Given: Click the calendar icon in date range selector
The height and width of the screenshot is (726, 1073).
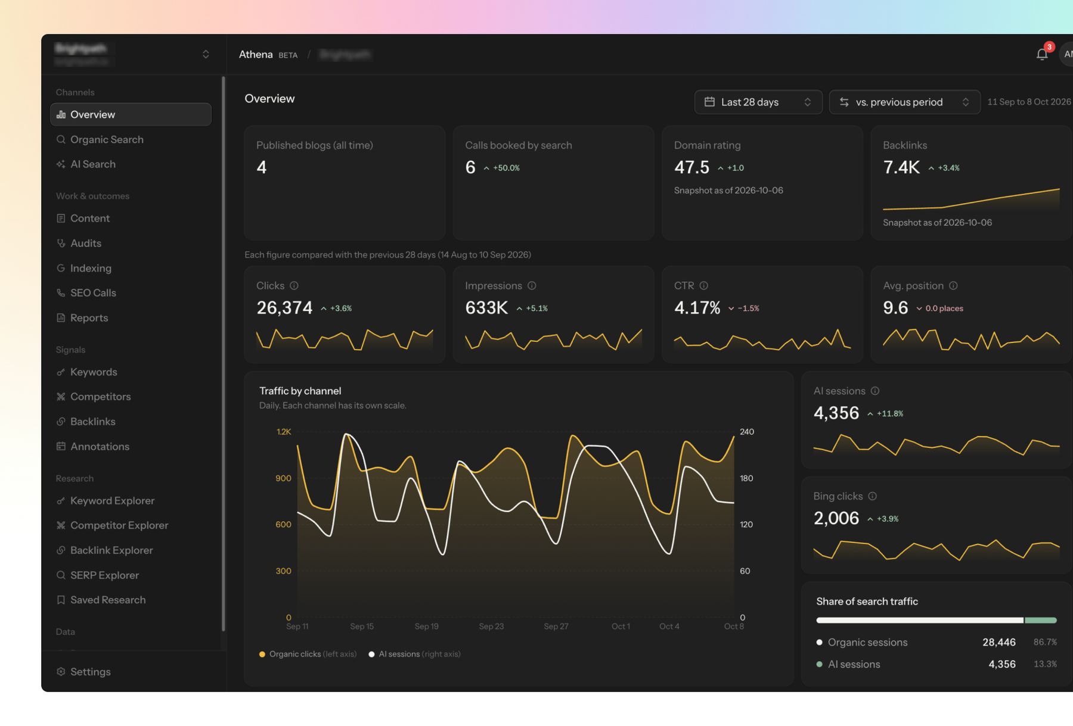Looking at the screenshot, I should 709,102.
